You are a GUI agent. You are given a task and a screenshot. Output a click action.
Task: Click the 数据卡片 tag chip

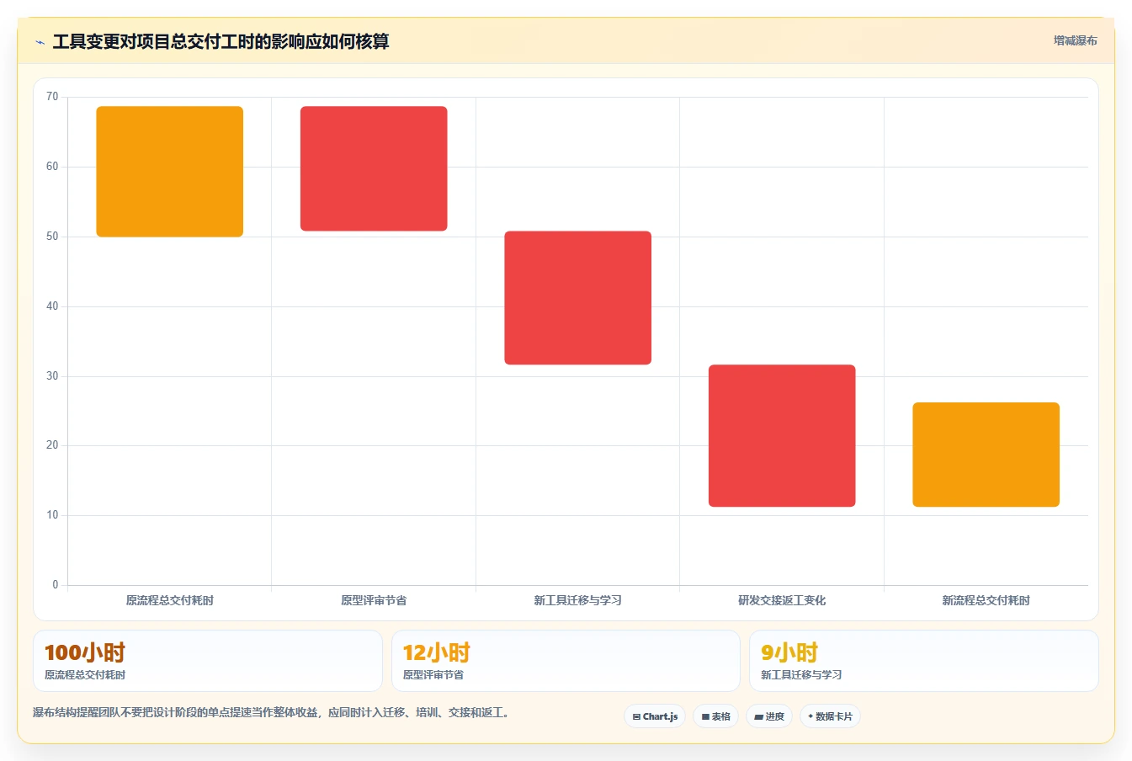[830, 716]
